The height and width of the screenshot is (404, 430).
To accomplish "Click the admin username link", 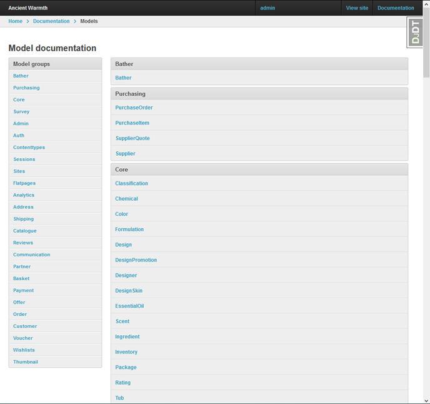I will (x=267, y=8).
